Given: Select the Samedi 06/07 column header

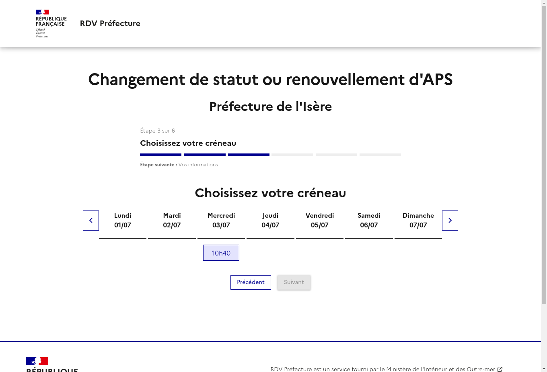Looking at the screenshot, I should (369, 221).
